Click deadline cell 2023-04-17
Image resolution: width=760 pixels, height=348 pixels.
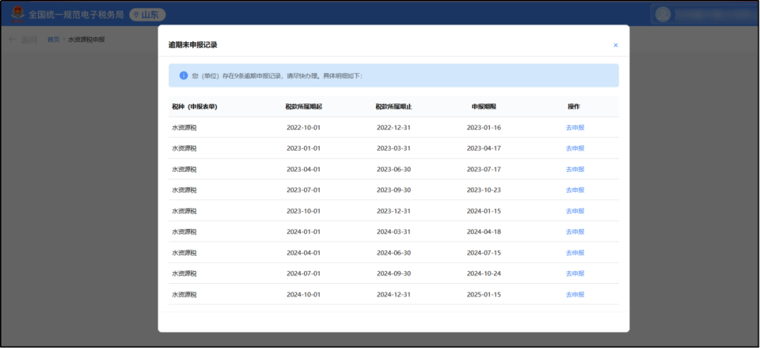click(483, 149)
